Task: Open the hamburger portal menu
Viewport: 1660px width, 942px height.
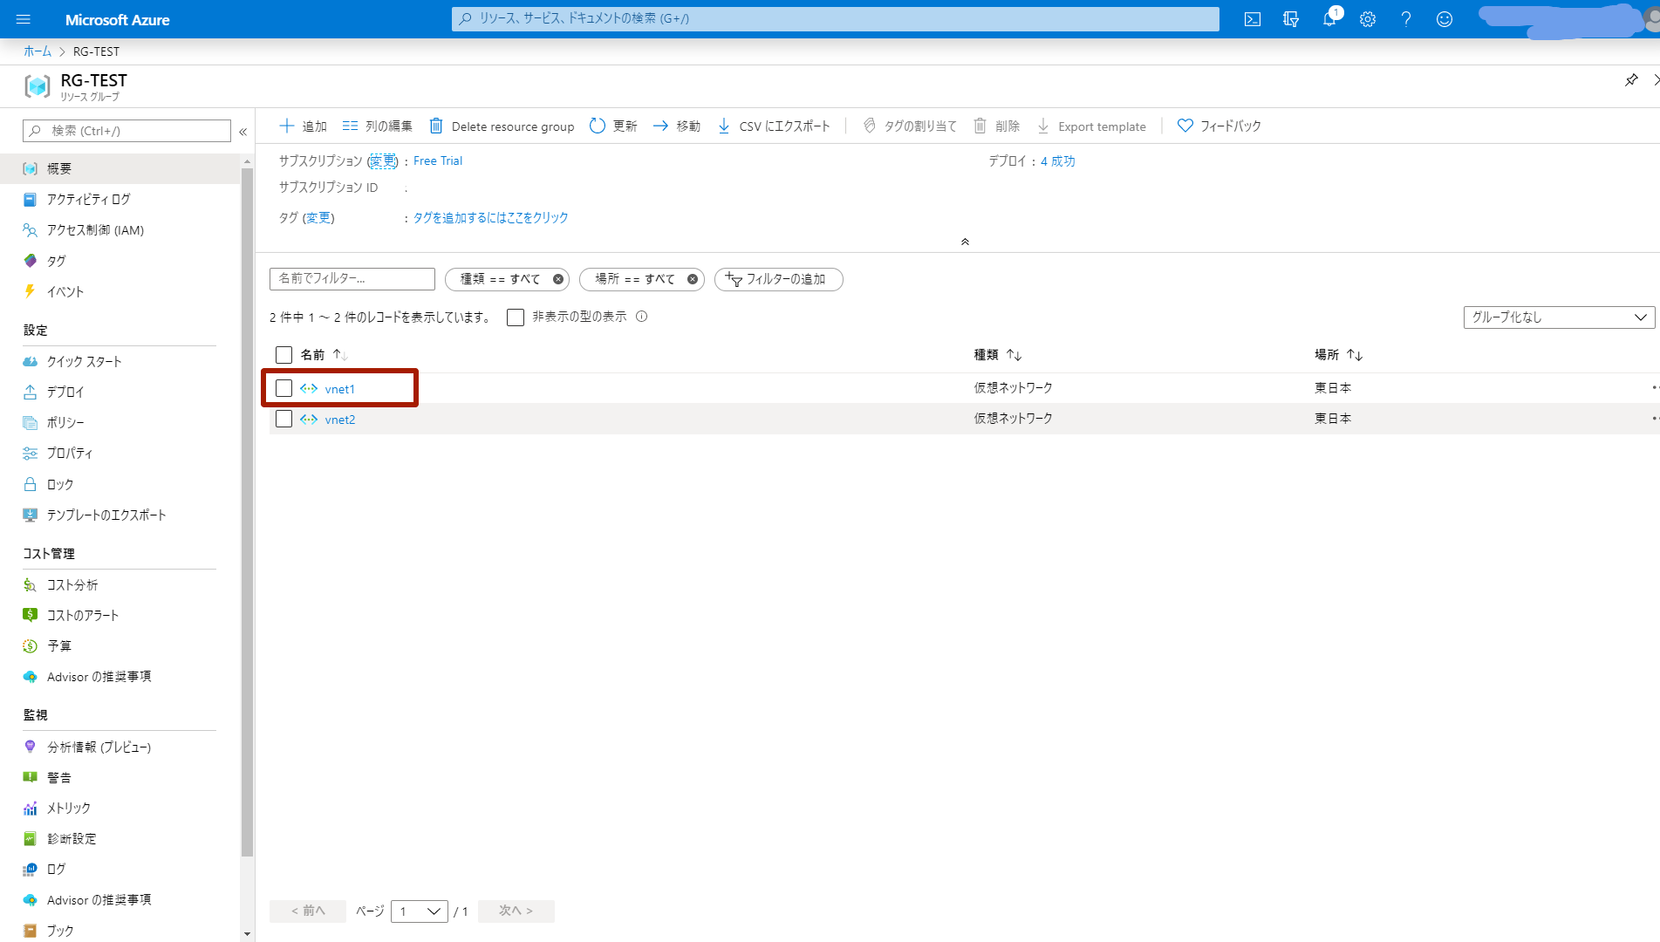Action: [24, 19]
